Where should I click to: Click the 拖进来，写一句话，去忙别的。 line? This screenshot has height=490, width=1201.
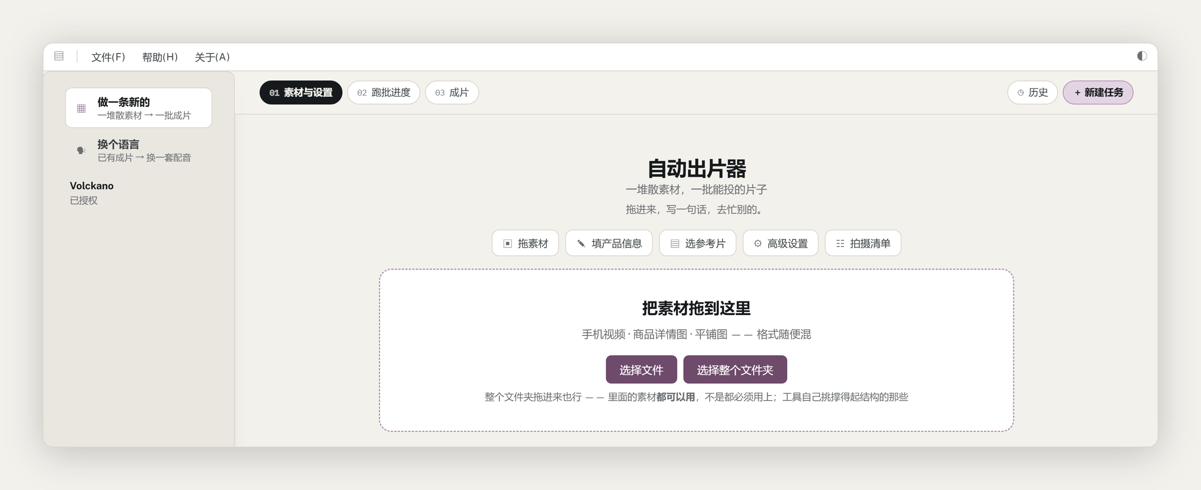point(695,209)
